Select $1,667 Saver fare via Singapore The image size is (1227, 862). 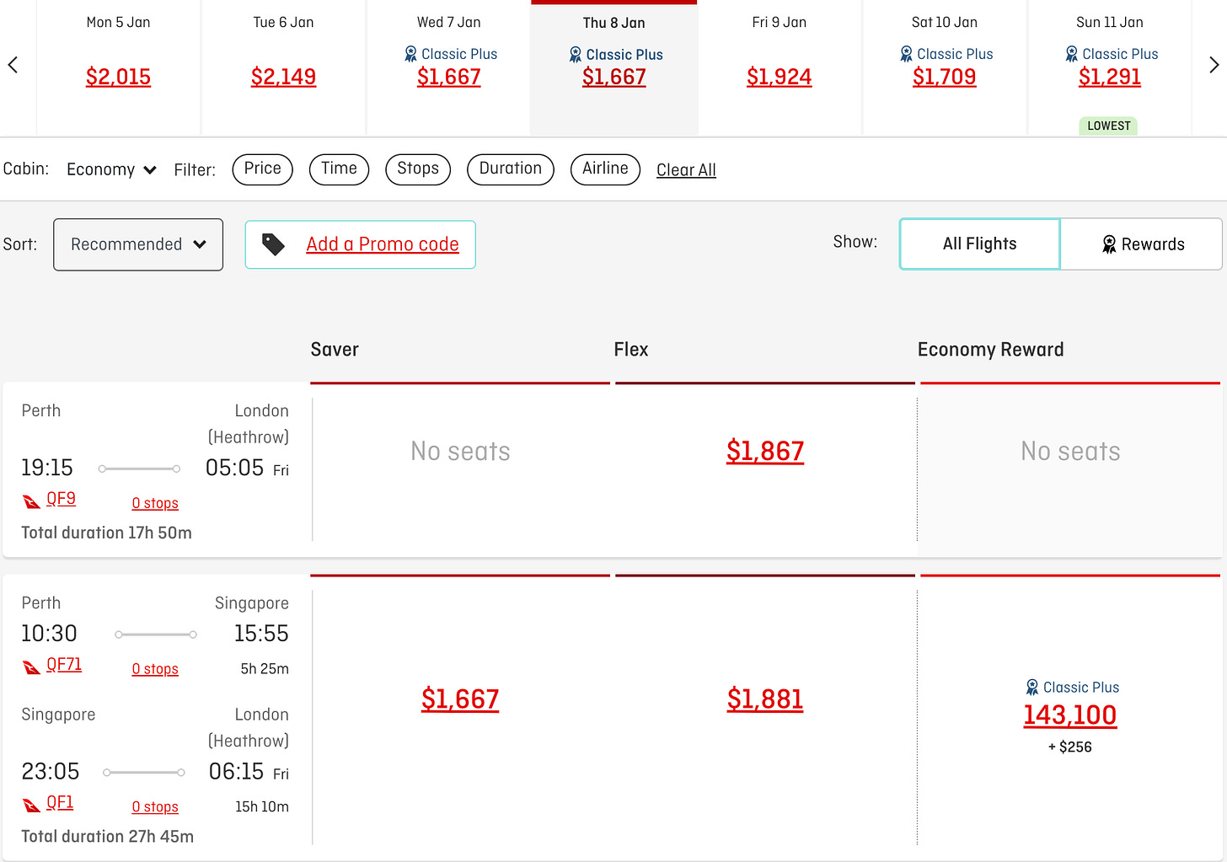[460, 699]
